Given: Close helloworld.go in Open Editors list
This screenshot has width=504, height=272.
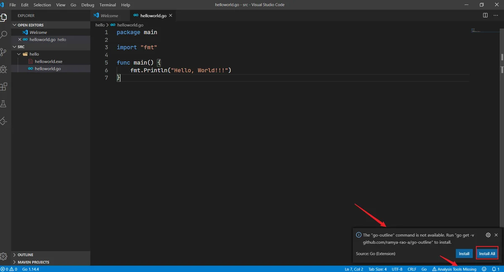Looking at the screenshot, I should tap(19, 39).
